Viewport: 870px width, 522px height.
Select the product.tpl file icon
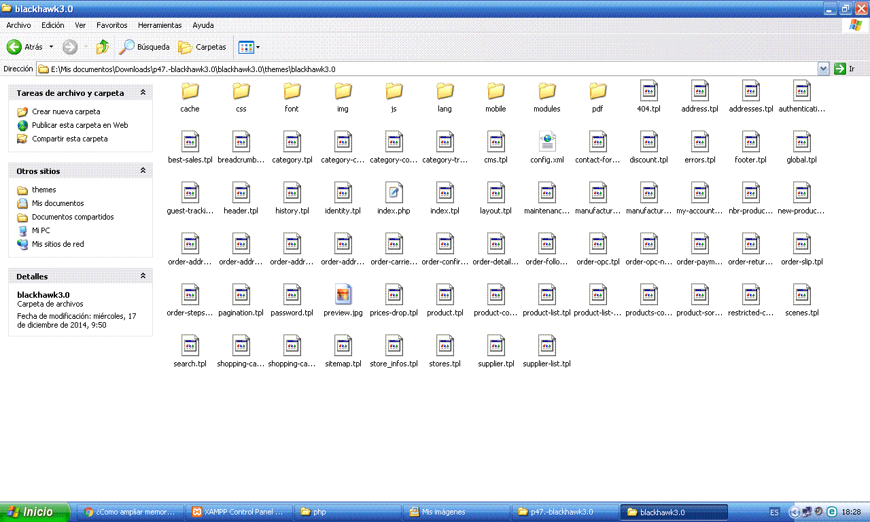pyautogui.click(x=445, y=294)
